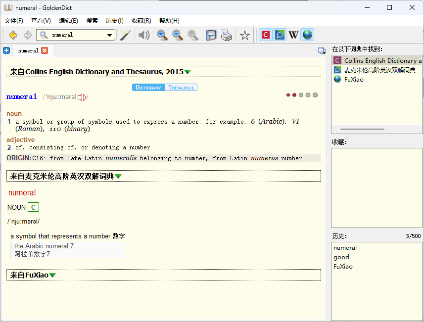424x322 pixels.
Task: Click the 3/500 history count
Action: pyautogui.click(x=413, y=236)
